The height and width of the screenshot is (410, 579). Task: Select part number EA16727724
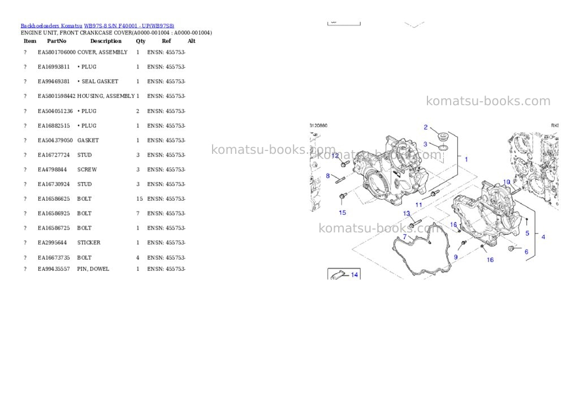tap(54, 155)
